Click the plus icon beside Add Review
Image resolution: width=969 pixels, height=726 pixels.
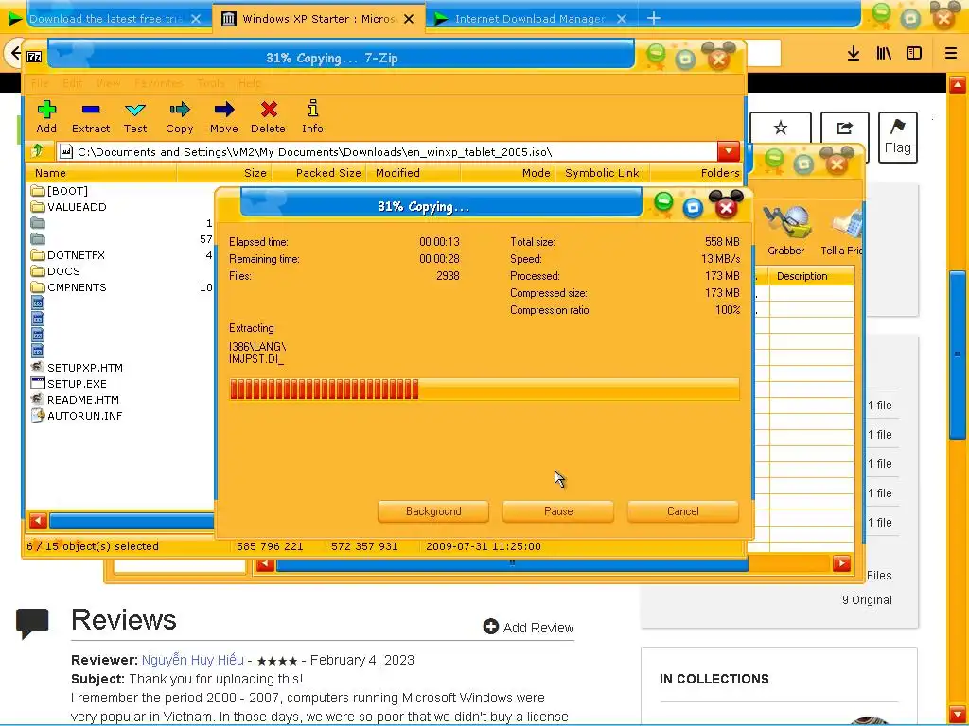click(x=491, y=627)
